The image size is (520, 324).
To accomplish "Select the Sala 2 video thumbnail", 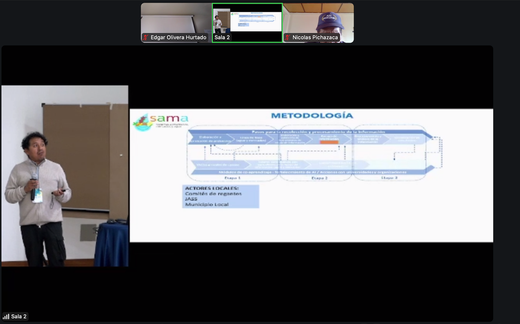I will tap(247, 22).
